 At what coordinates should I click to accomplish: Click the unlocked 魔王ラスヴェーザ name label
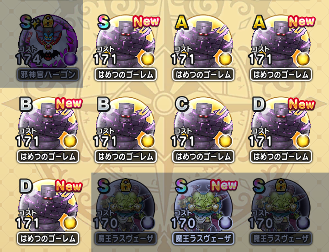click(203, 238)
